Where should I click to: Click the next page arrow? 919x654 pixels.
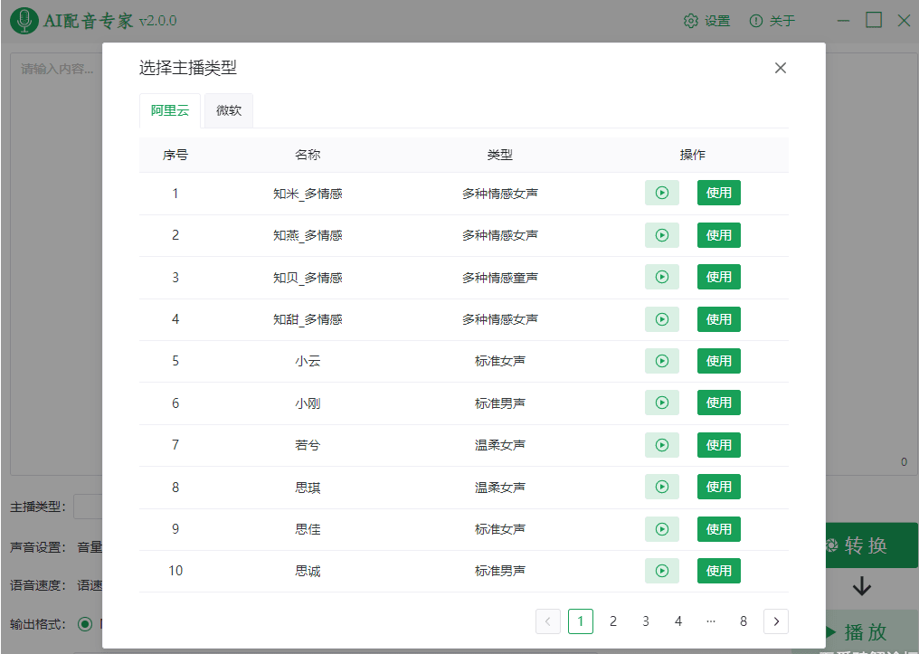click(776, 621)
